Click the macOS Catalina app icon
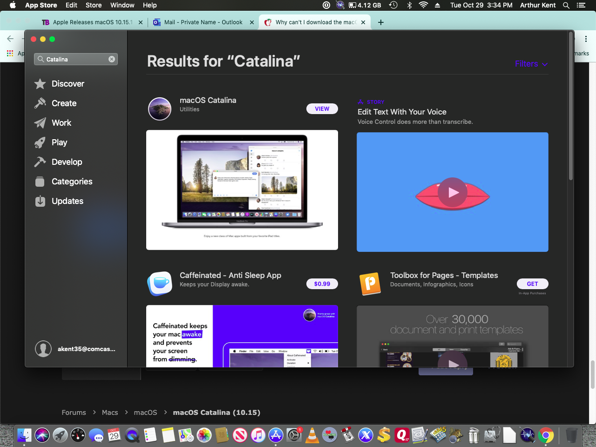The image size is (596, 447). coord(160,109)
